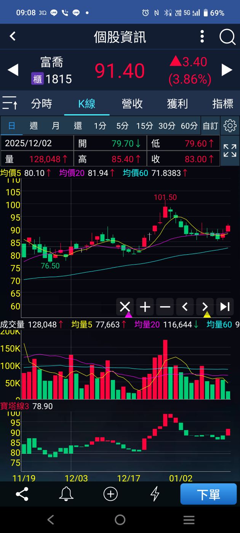Select 5分 minute period

click(x=122, y=126)
